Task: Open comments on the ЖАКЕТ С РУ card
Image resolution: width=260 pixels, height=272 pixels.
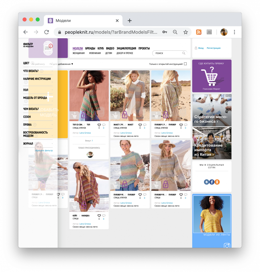Action: click(x=145, y=125)
